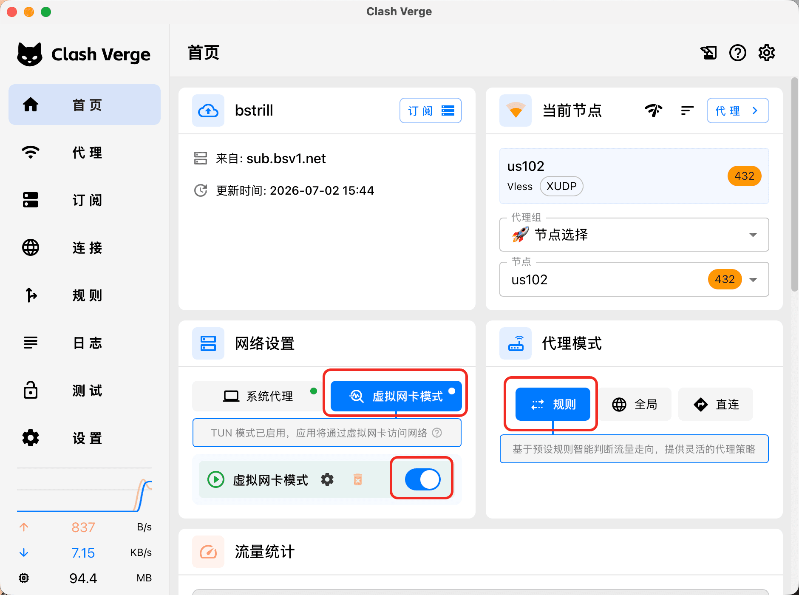Select the 直连 proxy mode
This screenshot has height=595, width=799.
pos(716,404)
